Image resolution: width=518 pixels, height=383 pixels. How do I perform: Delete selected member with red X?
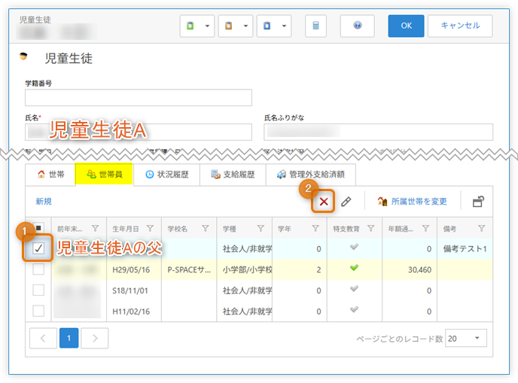pos(324,202)
